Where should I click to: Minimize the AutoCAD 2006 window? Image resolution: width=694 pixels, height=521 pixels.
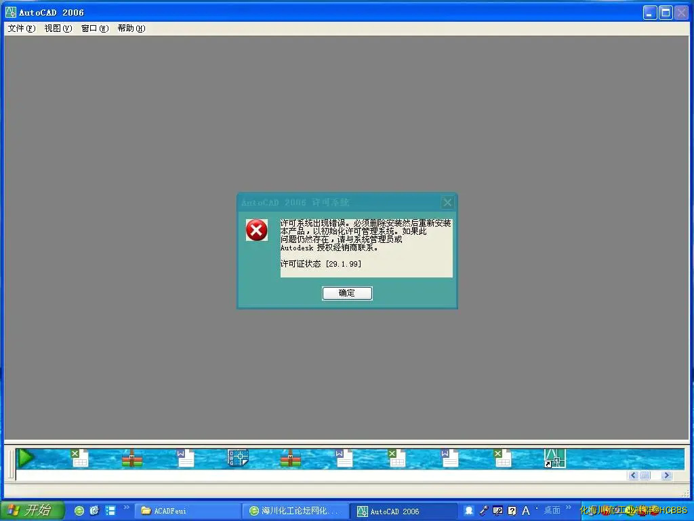click(x=650, y=12)
